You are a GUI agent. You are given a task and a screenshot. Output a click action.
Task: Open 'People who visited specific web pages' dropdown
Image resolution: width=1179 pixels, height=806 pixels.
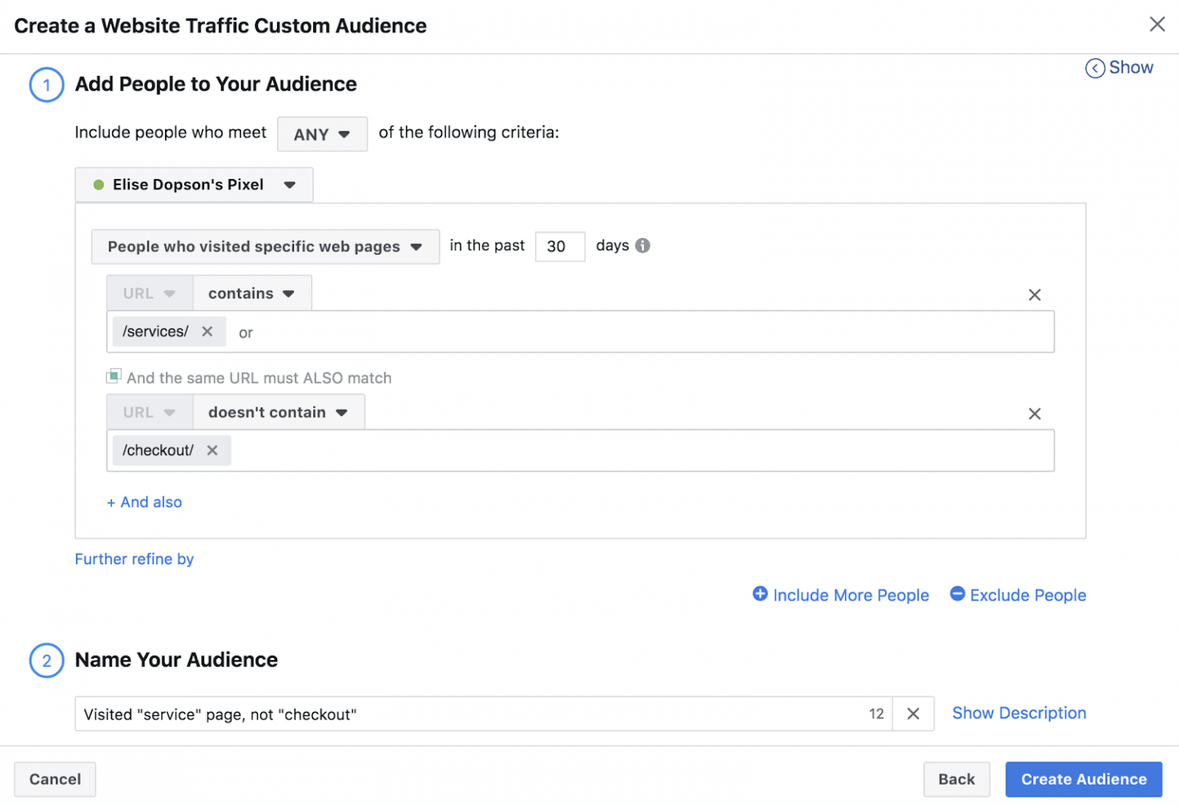click(x=265, y=247)
